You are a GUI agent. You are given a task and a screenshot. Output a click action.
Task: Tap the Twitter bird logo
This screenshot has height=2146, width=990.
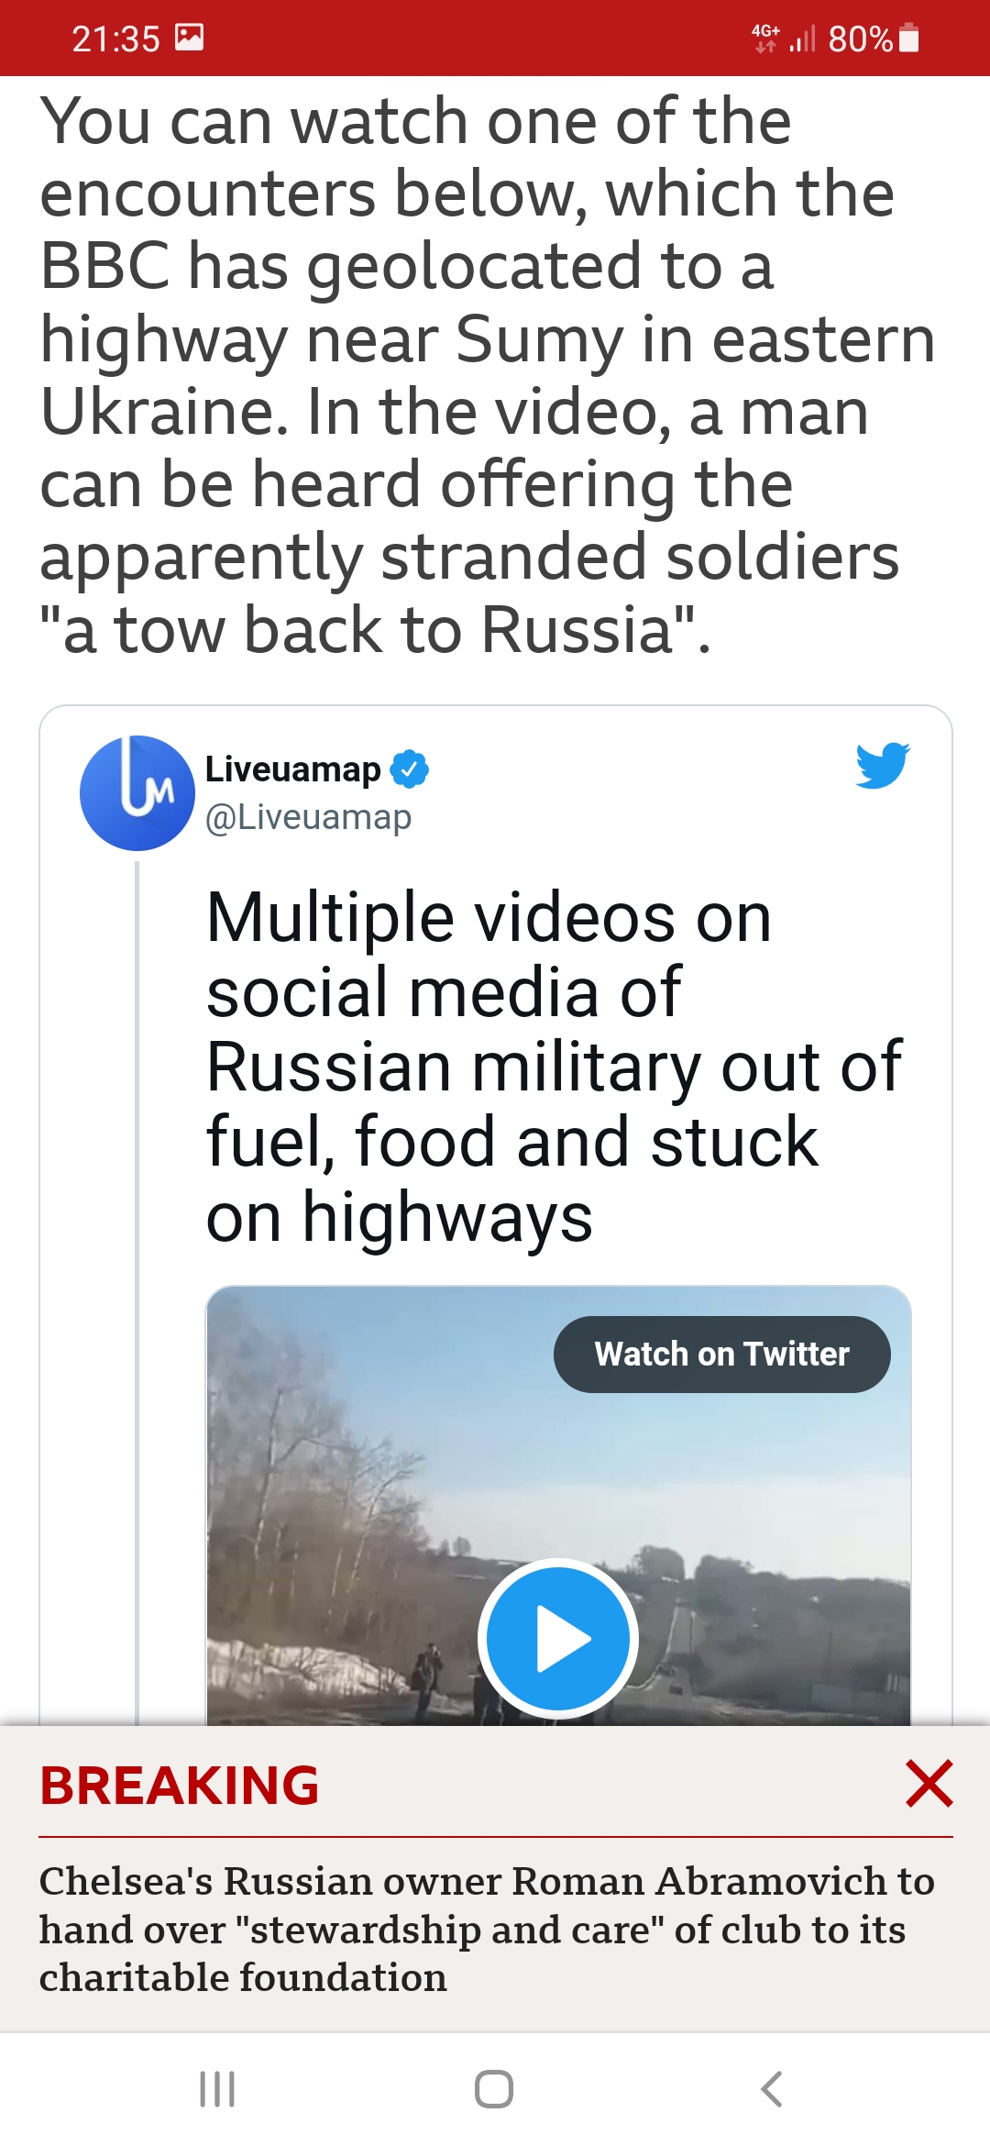(882, 766)
